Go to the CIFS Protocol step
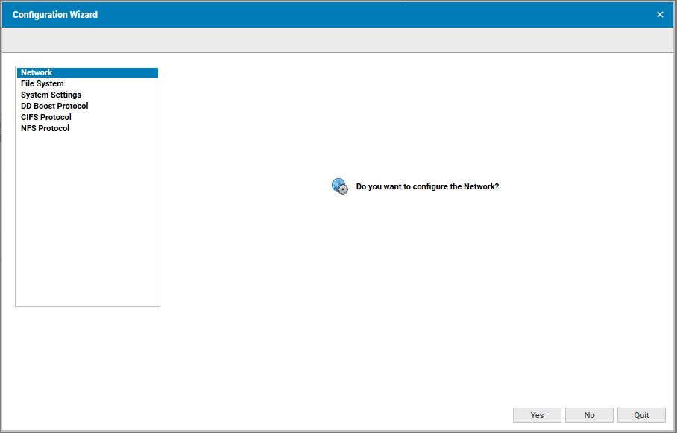Screen dimensions: 677x433 point(88,118)
